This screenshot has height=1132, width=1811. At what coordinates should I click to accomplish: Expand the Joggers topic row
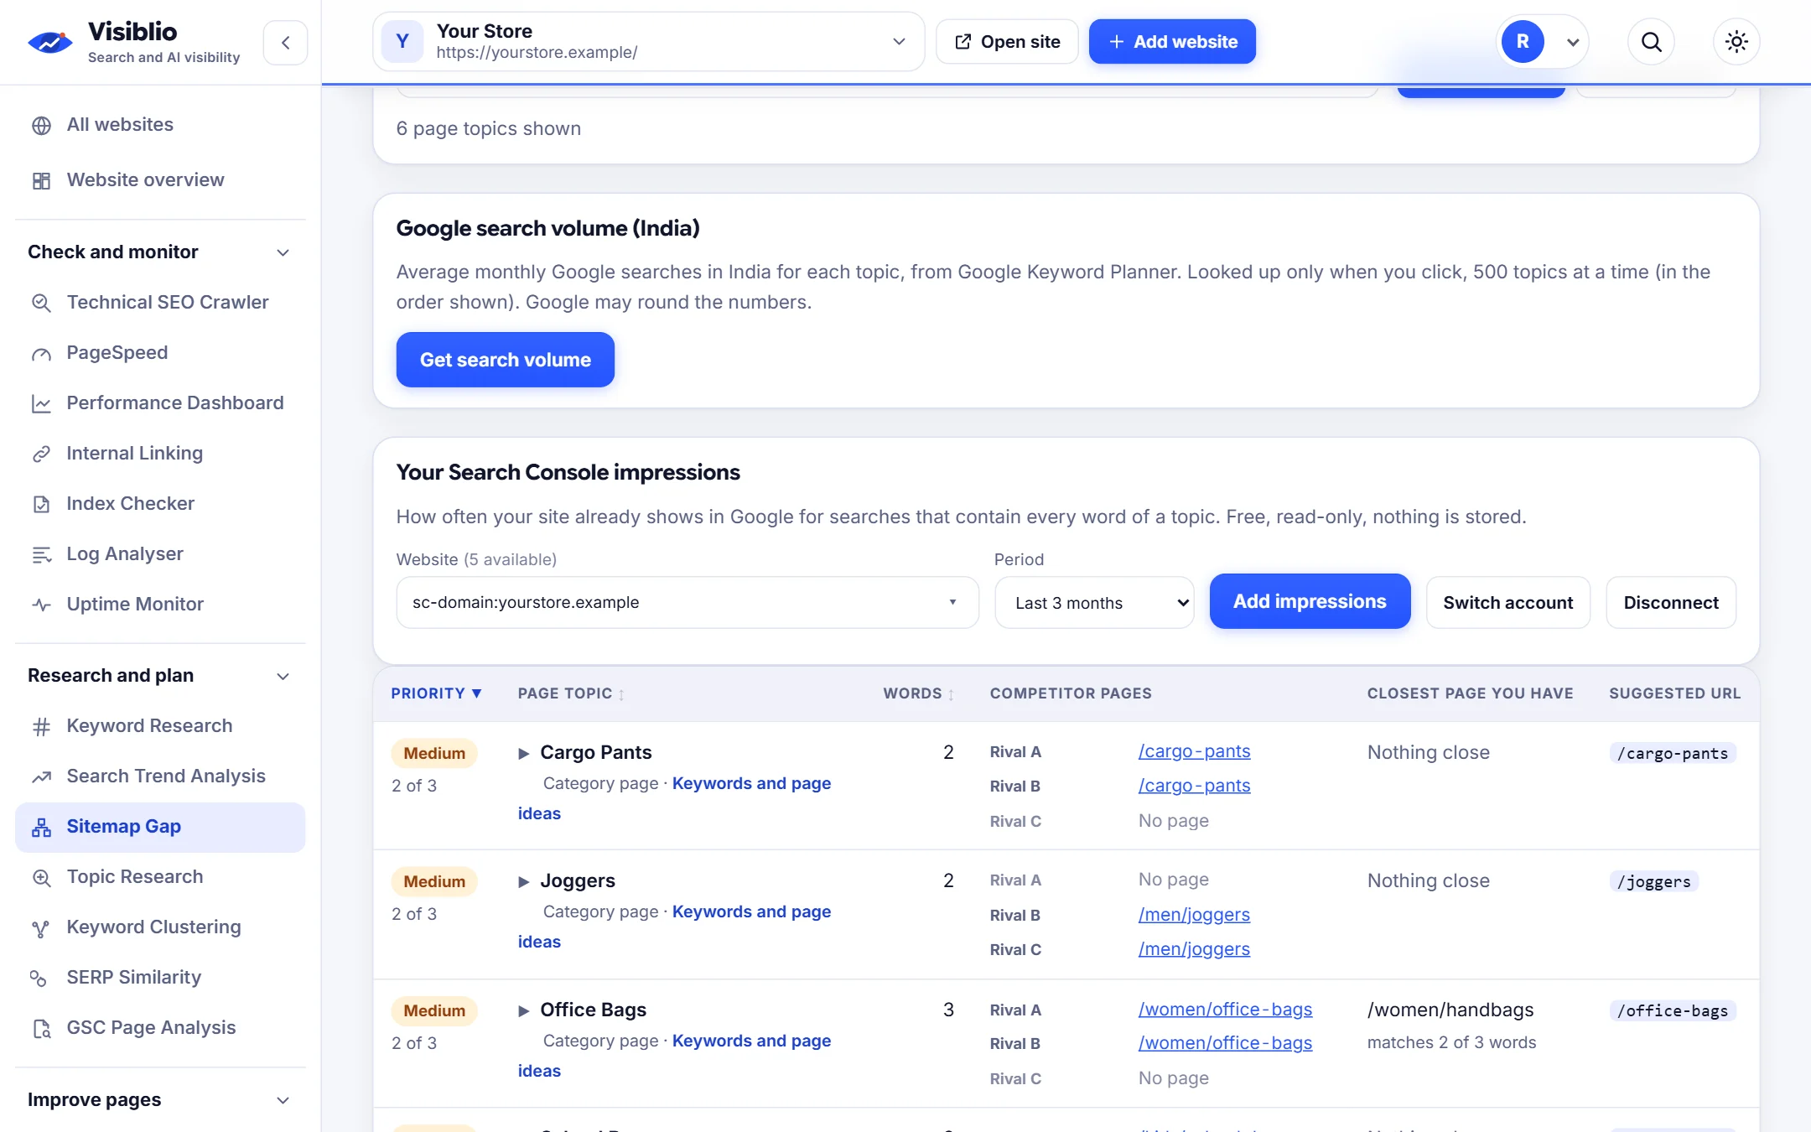coord(524,881)
